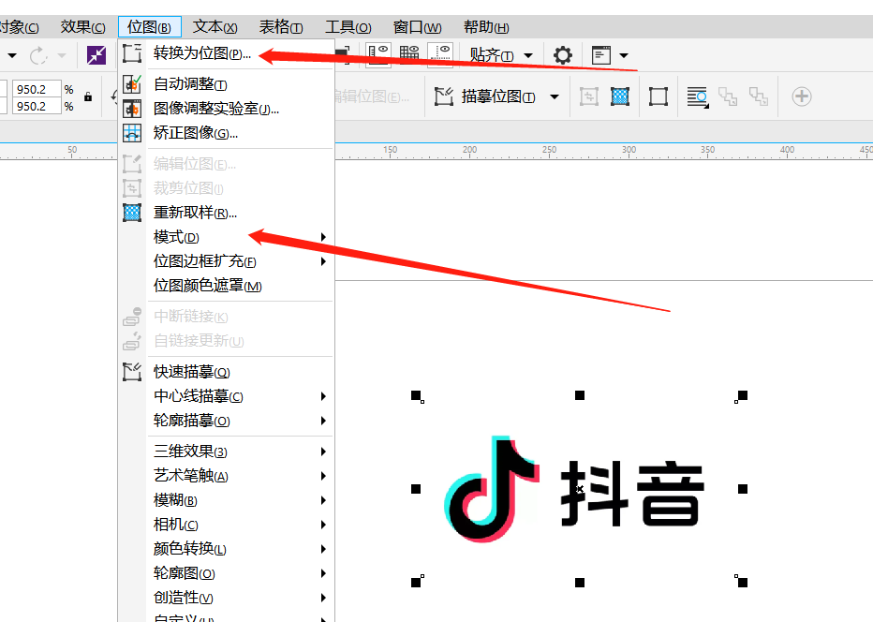The image size is (873, 622).
Task: Click disabled 编辑位图(E)... menu entry
Action: pos(227,164)
